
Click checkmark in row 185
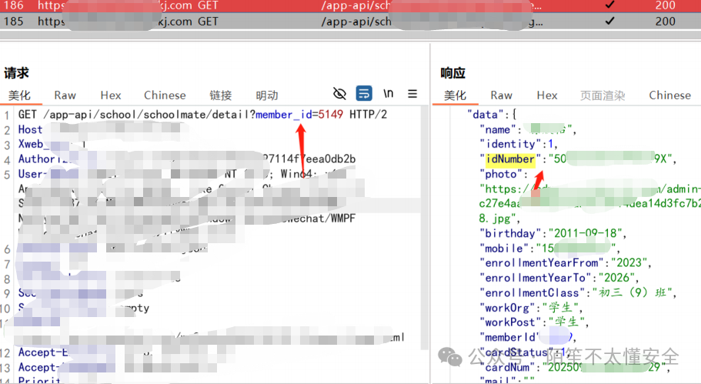[x=609, y=21]
